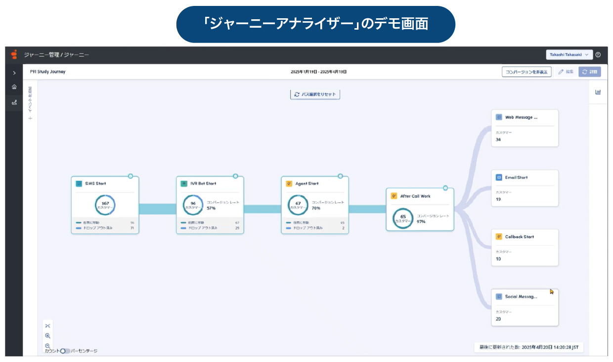
Task: Click the recalculate button with refresh arrows
Action: [x=590, y=72]
